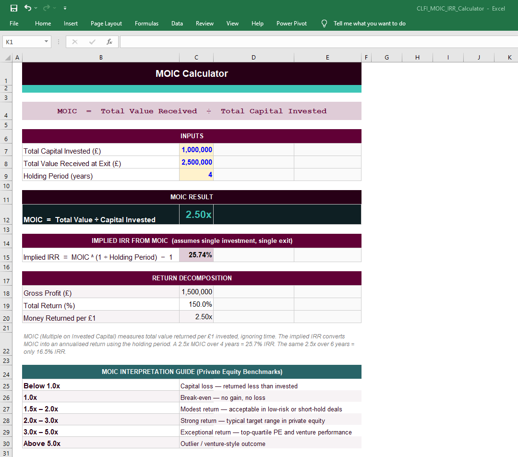Screen dimensions: 518x457
Task: Open the Customize Quick Access Toolbar menu
Action: (x=64, y=8)
